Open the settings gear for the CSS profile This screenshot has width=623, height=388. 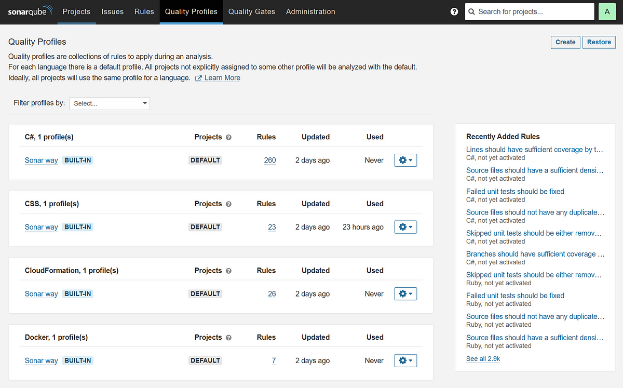405,226
